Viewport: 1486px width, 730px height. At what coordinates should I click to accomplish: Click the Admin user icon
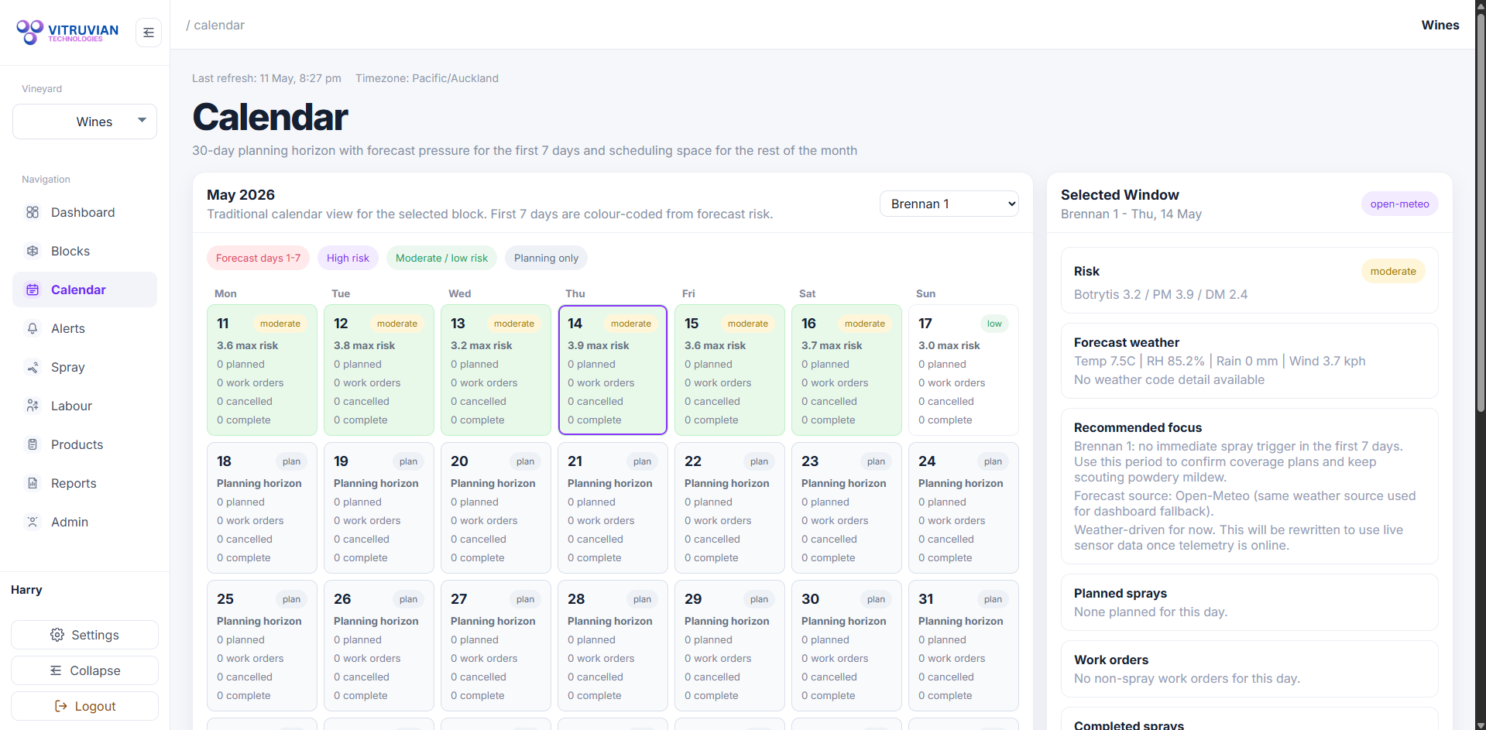[33, 522]
